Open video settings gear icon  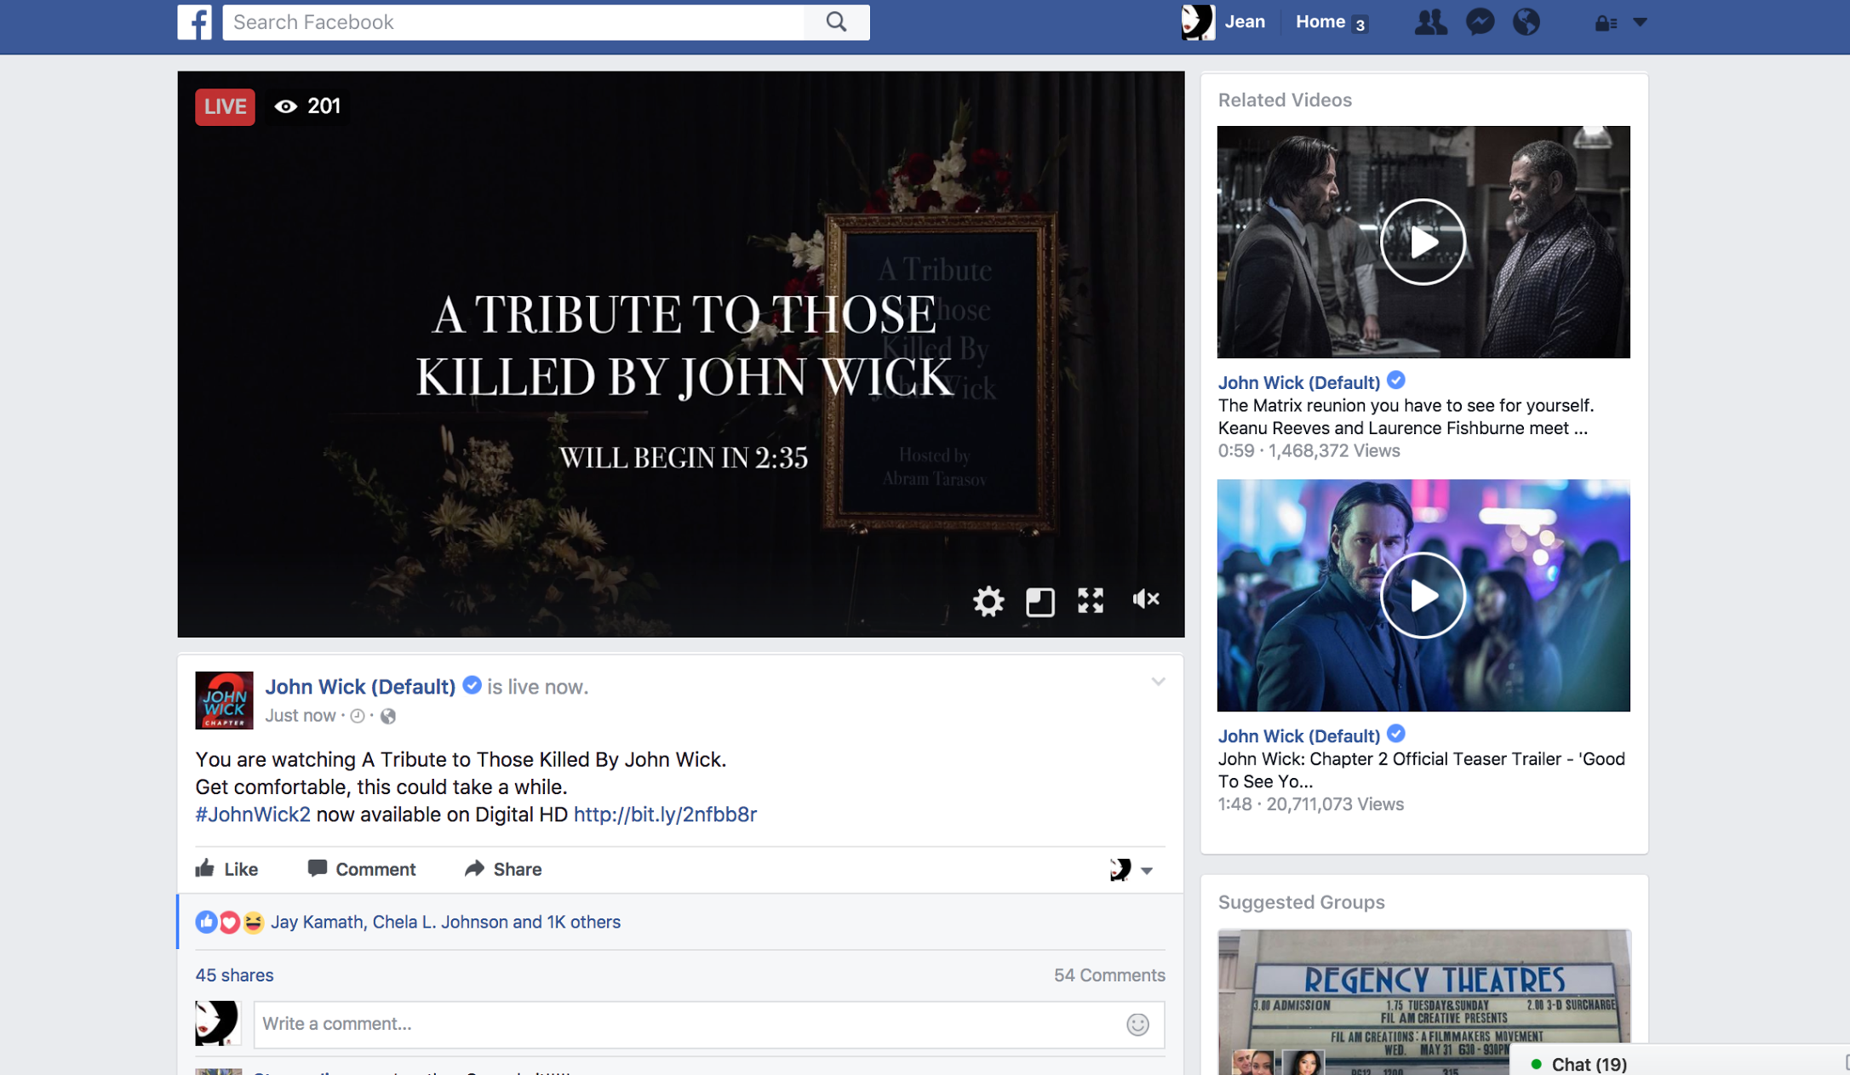pyautogui.click(x=988, y=601)
